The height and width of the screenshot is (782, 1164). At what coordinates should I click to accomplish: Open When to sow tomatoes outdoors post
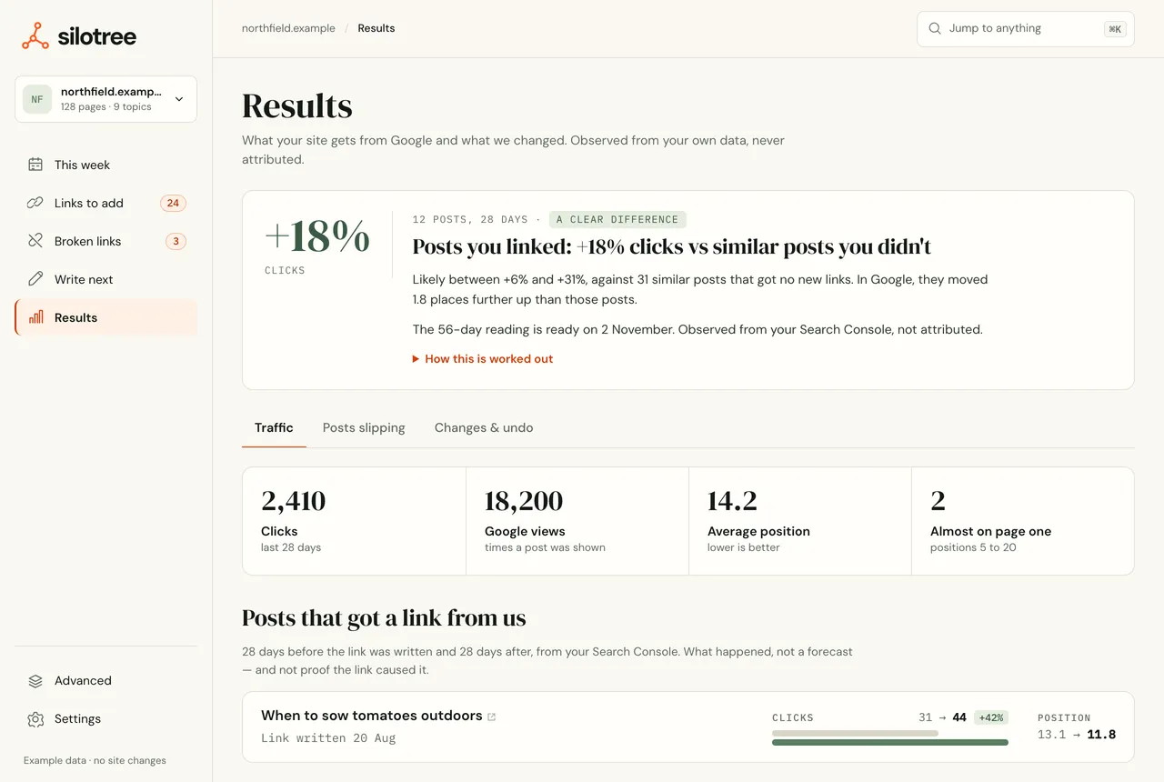coord(371,716)
